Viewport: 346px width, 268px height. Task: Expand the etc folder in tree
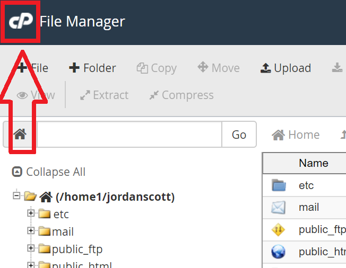tap(31, 213)
